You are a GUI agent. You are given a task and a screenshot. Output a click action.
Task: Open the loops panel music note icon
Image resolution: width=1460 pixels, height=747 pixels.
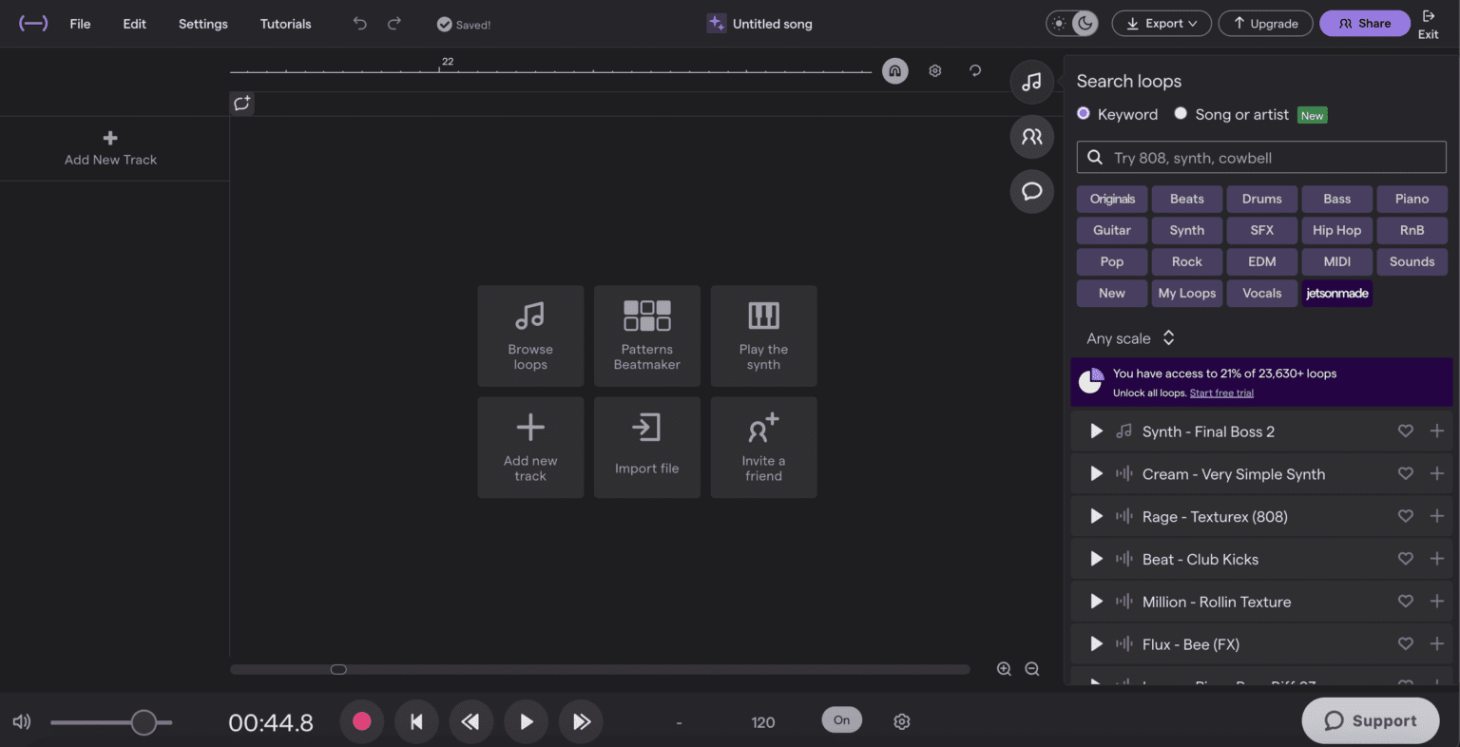click(1031, 82)
